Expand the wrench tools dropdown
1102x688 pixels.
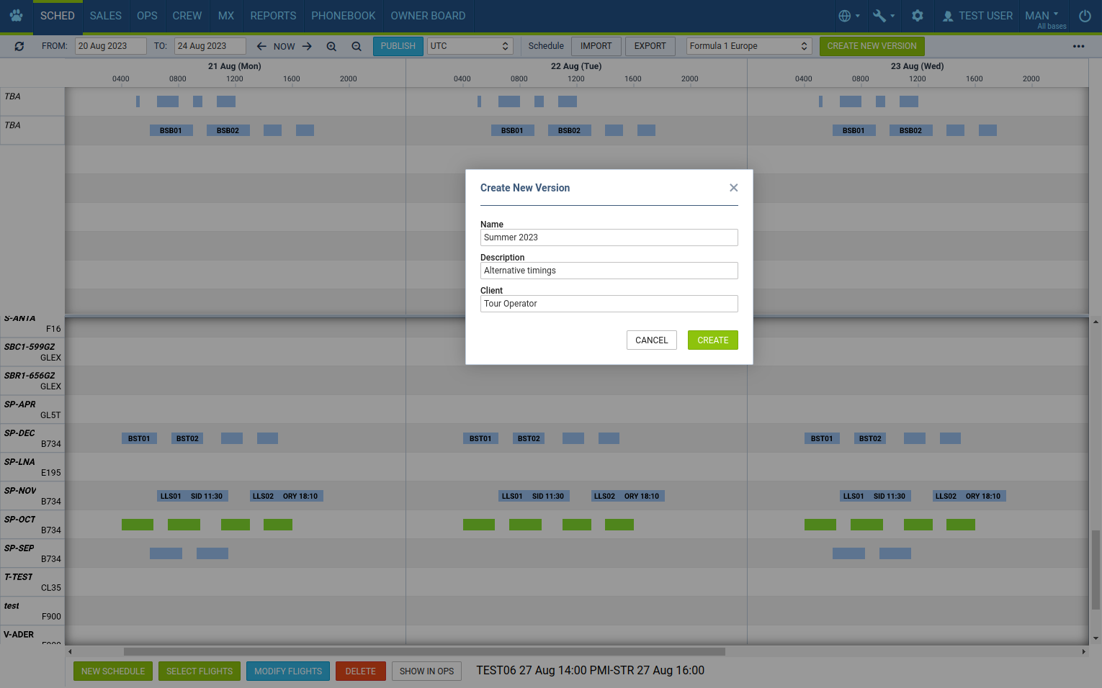click(x=883, y=16)
